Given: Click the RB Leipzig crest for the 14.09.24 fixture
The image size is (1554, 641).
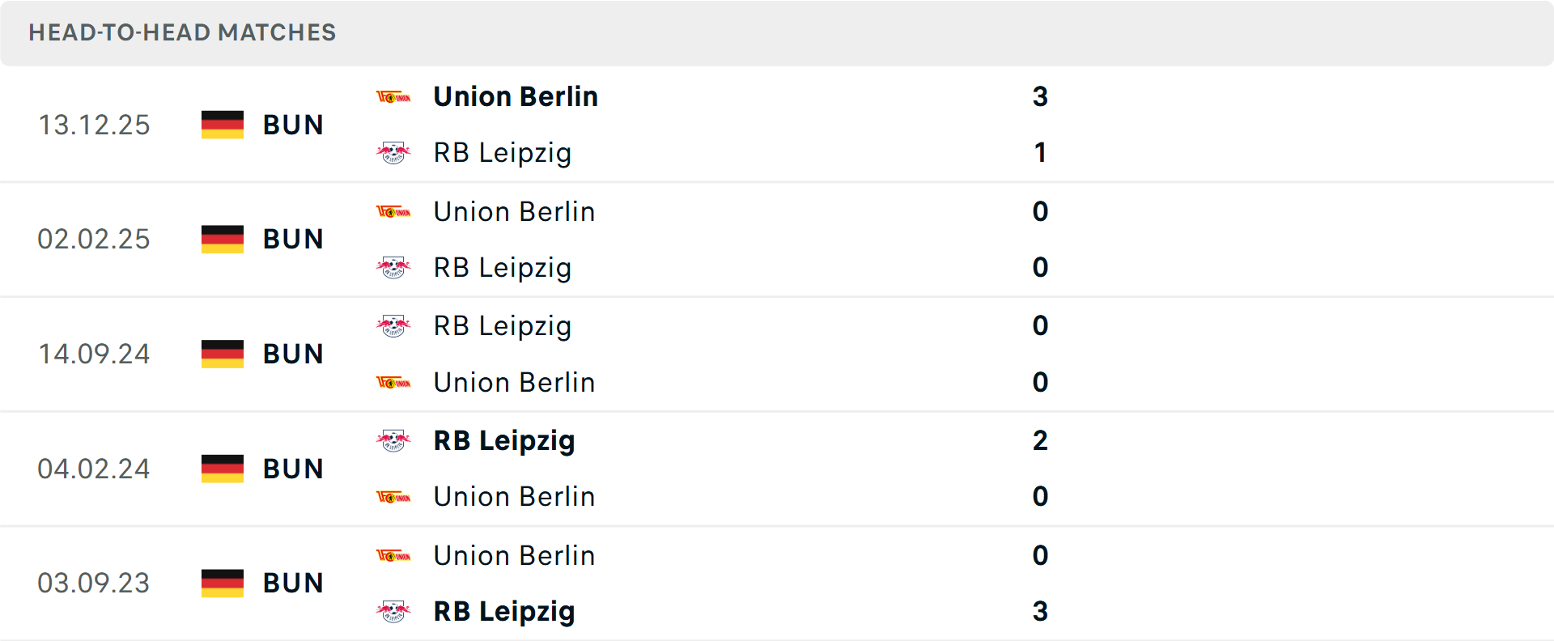Looking at the screenshot, I should pos(394,325).
